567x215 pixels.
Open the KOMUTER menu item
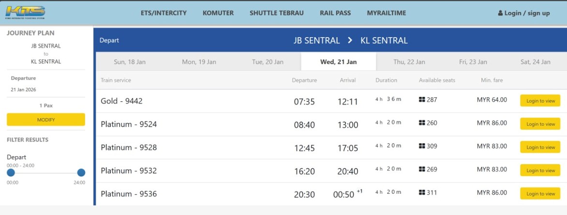[x=218, y=13]
